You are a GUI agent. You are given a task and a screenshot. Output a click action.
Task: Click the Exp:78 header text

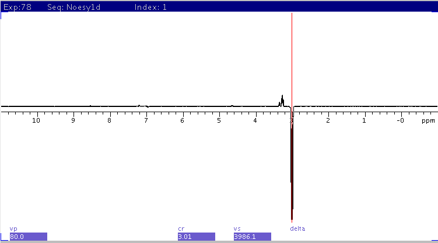click(x=17, y=7)
